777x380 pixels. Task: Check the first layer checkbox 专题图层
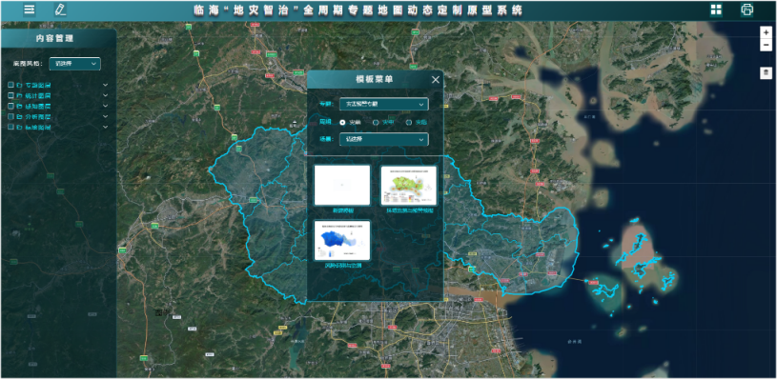pos(11,85)
